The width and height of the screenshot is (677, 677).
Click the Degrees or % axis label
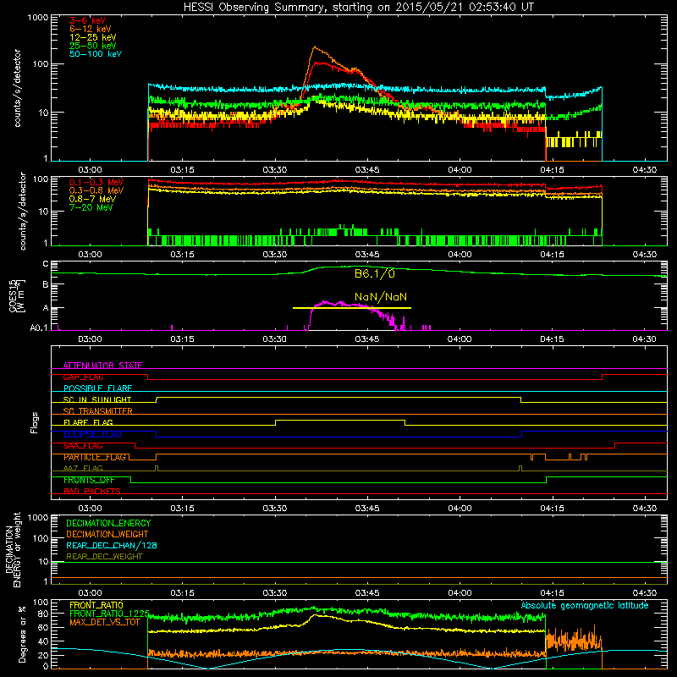coord(22,635)
